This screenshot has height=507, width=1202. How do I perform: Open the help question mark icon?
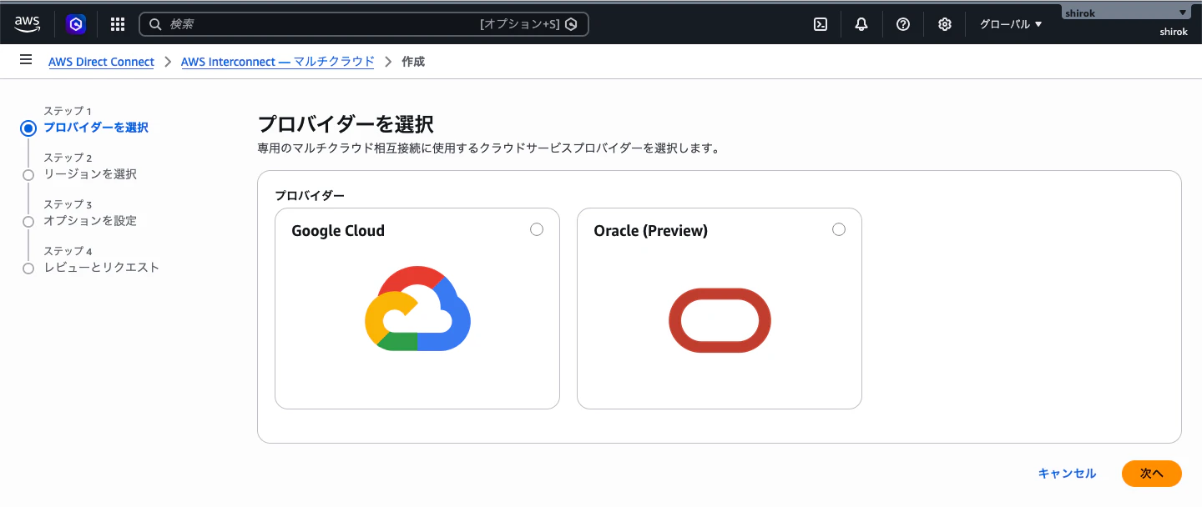point(902,24)
